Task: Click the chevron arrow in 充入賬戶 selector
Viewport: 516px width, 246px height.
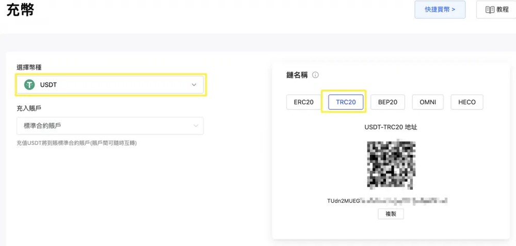Action: (196, 126)
